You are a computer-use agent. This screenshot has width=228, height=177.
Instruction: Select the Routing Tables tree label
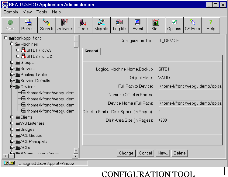pos(34,75)
